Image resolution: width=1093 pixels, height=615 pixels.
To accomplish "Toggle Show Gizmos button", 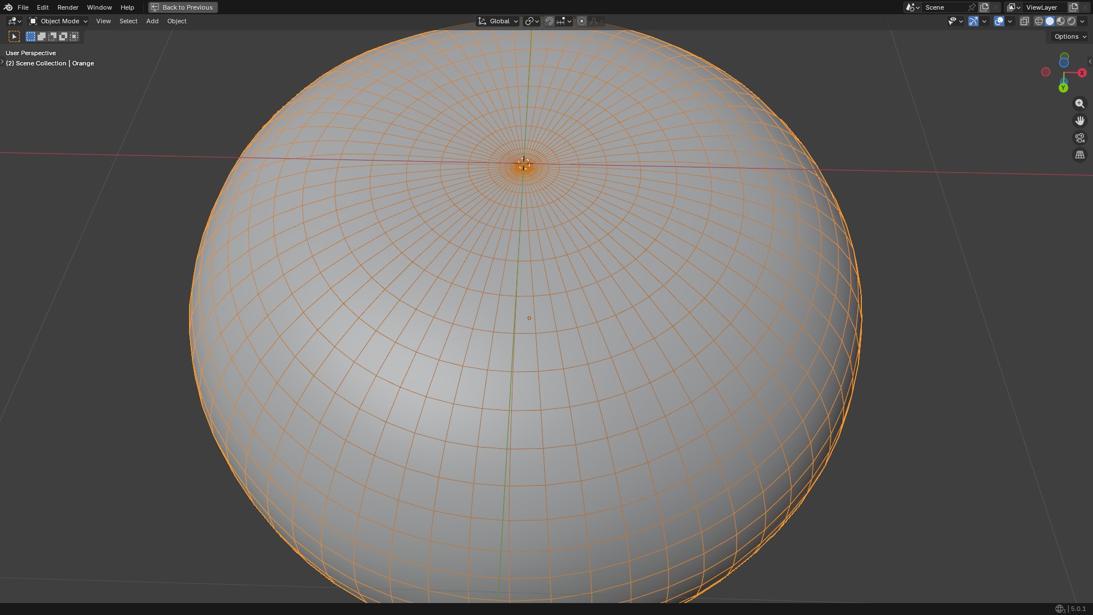I will pos(973,21).
